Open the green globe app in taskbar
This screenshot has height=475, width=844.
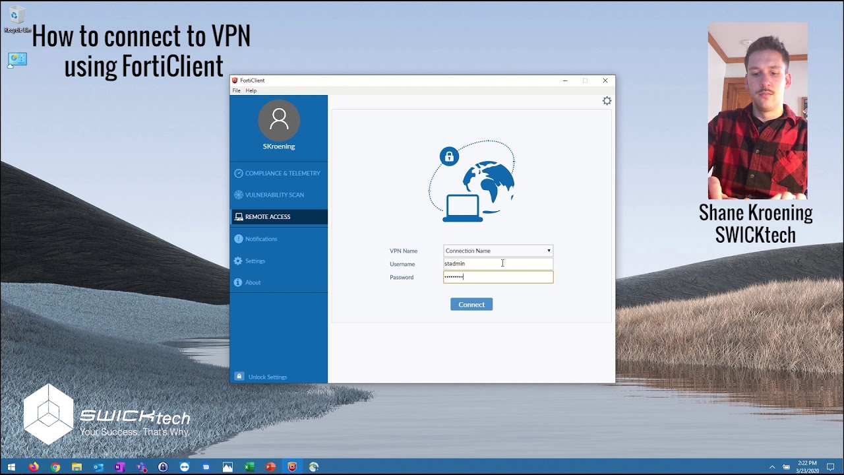314,467
